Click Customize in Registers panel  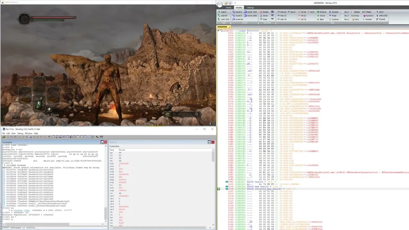pyautogui.click(x=114, y=146)
